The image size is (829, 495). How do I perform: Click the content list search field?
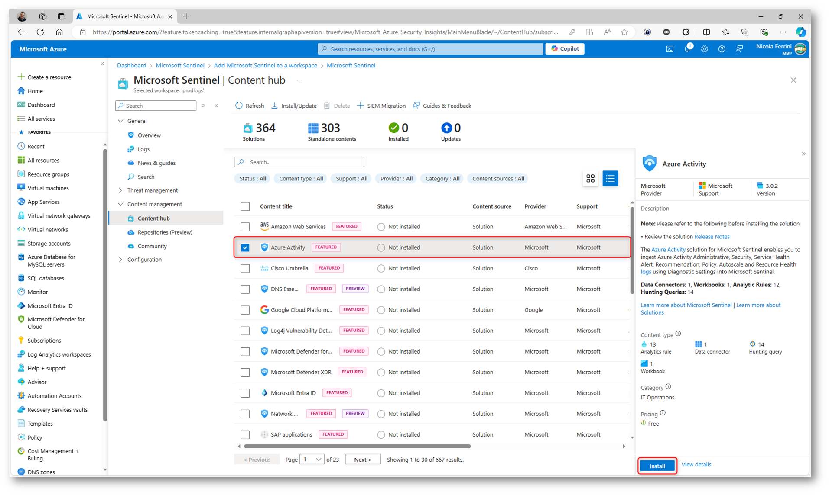[299, 162]
